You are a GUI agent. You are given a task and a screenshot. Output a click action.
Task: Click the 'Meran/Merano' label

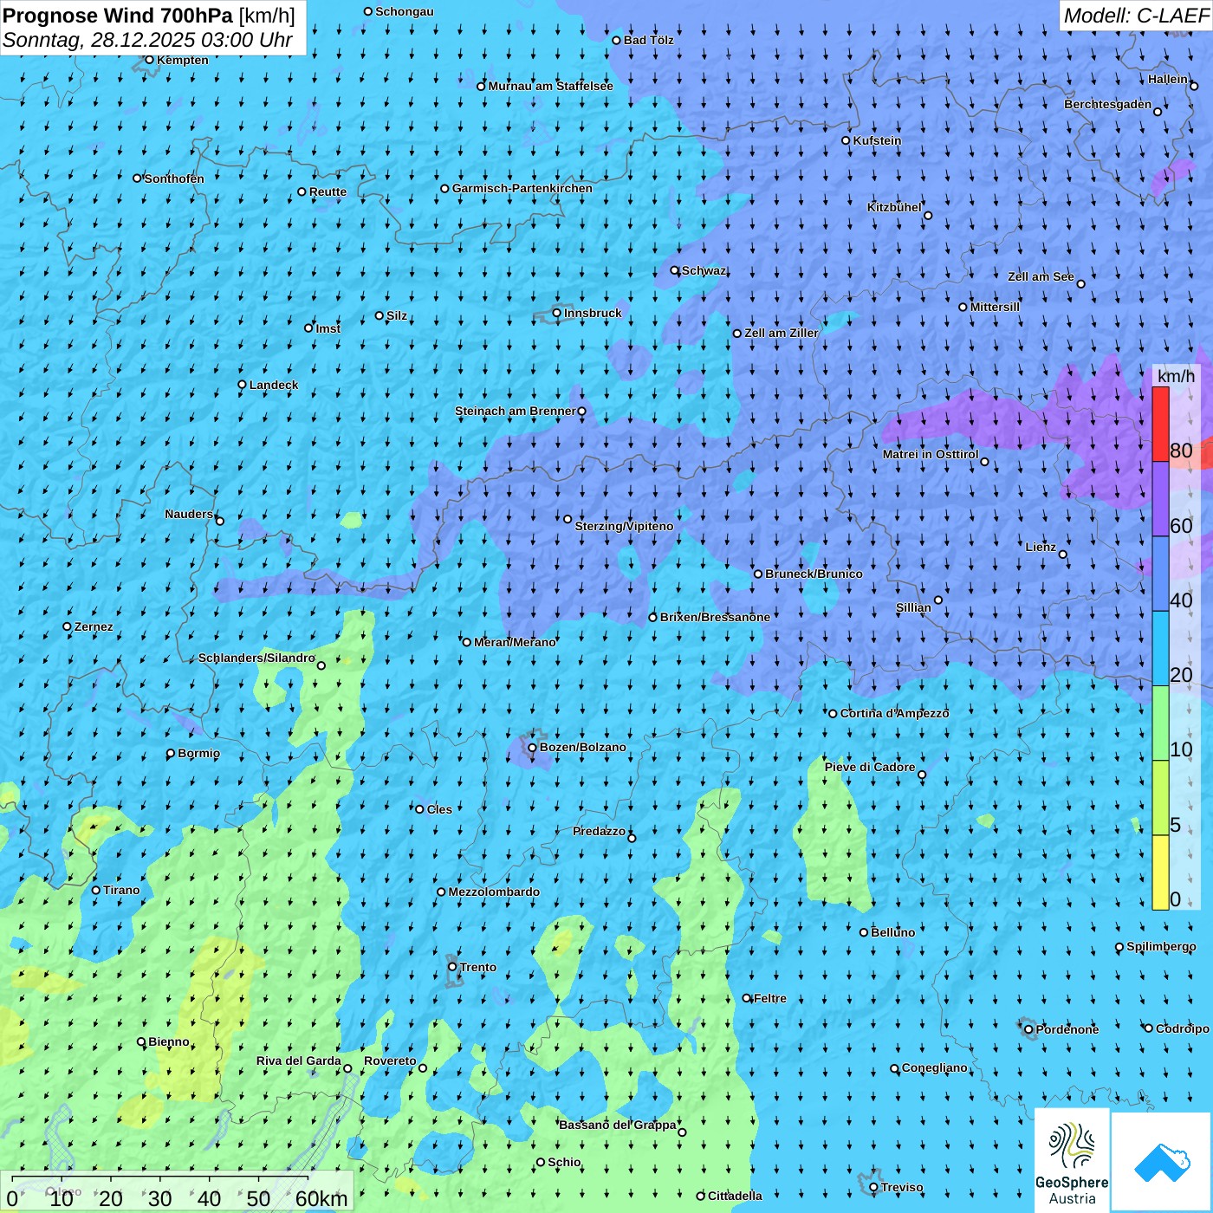click(x=515, y=642)
